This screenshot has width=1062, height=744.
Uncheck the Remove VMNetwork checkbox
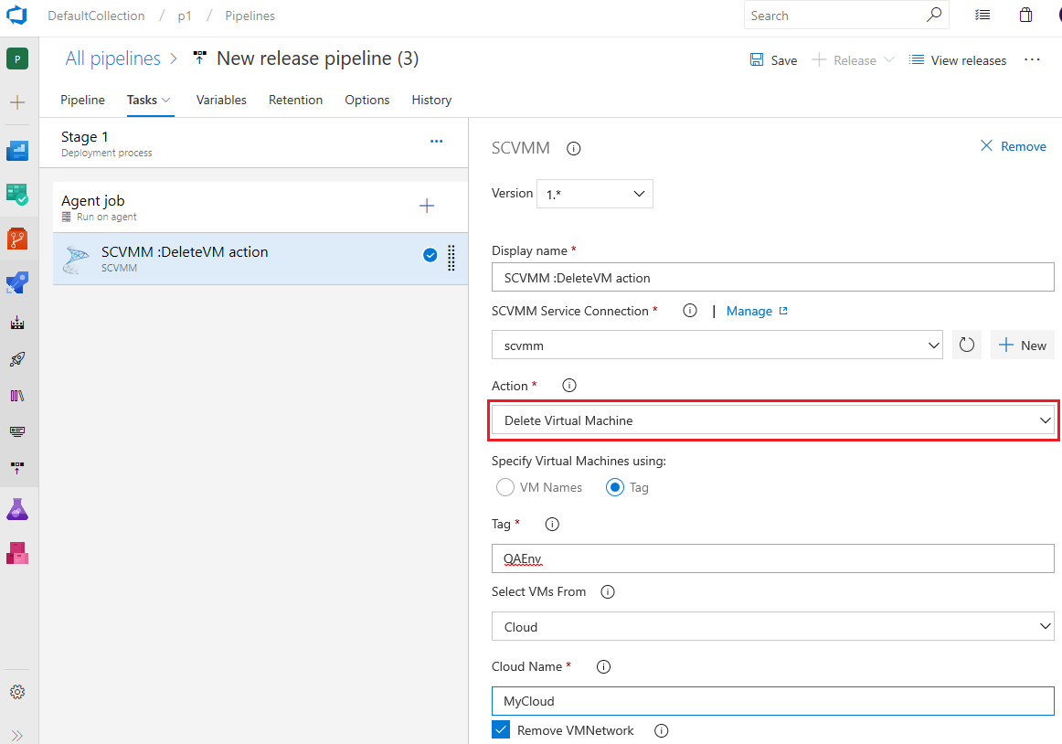501,729
